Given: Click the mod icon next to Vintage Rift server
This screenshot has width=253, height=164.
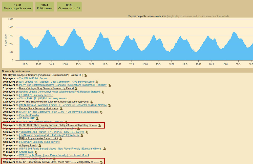Looking at the screenshot, I should pos(97,82).
